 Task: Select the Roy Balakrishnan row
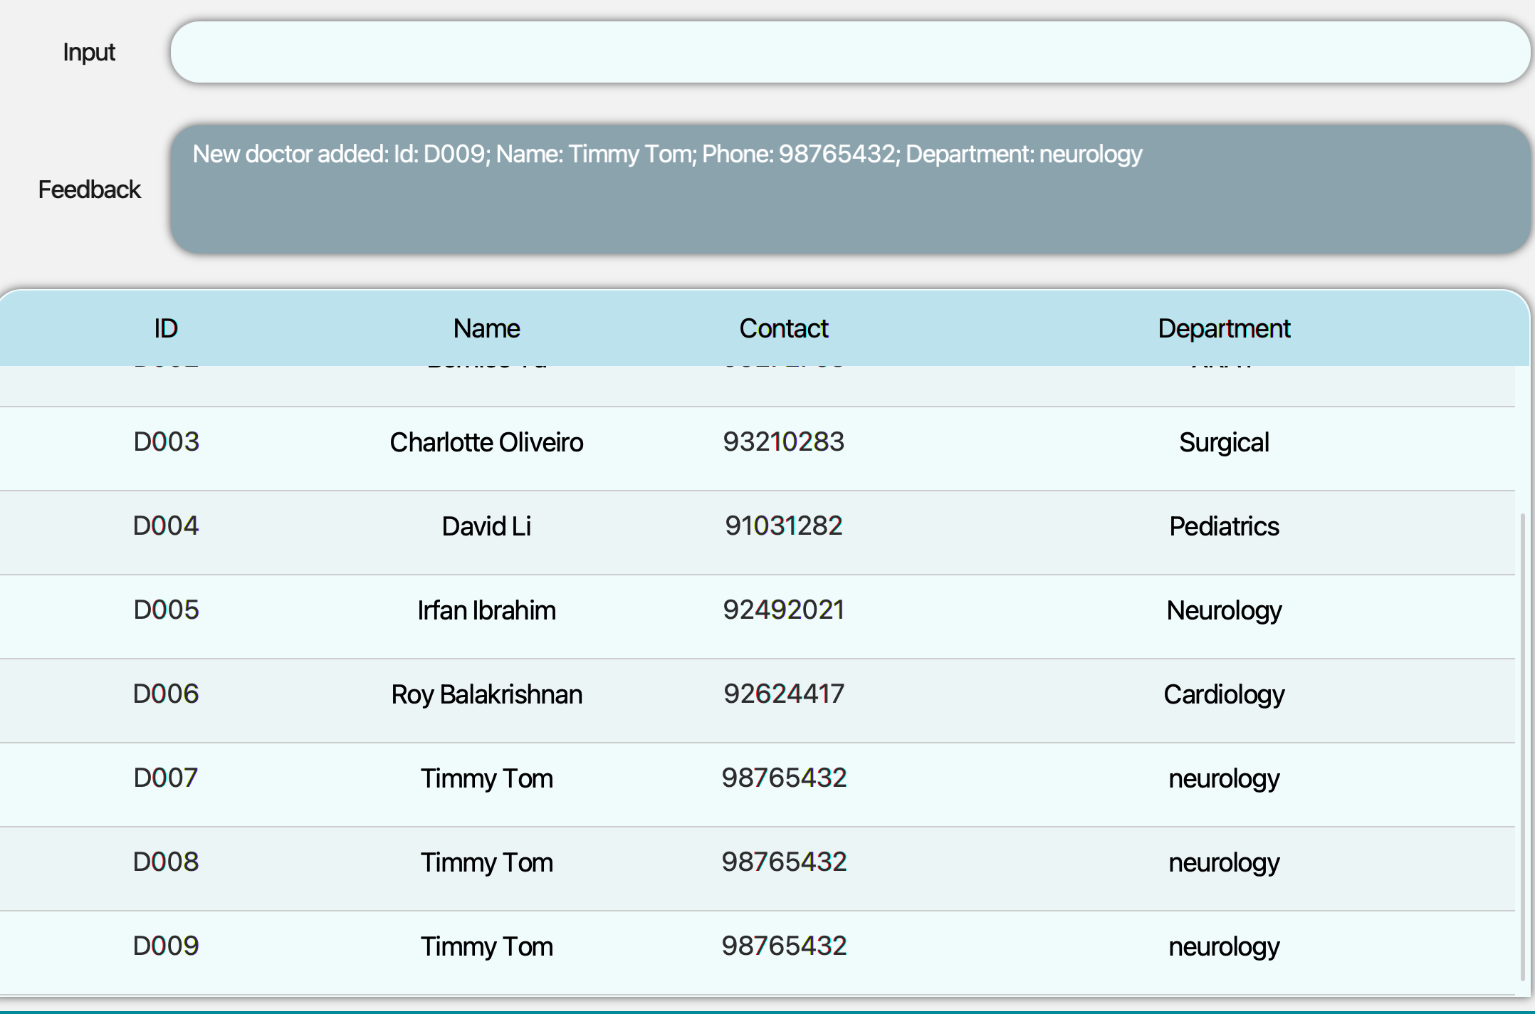(x=486, y=694)
